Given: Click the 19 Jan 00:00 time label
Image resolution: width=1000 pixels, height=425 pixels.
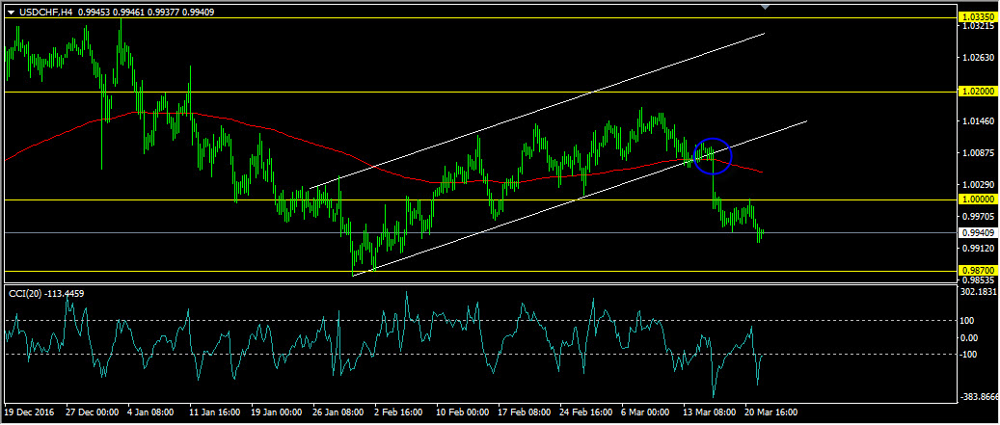Looking at the screenshot, I should 275,412.
